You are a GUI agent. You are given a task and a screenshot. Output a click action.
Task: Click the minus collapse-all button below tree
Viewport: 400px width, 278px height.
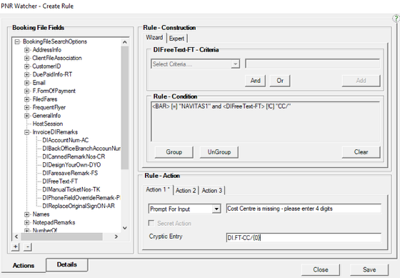pos(28,247)
